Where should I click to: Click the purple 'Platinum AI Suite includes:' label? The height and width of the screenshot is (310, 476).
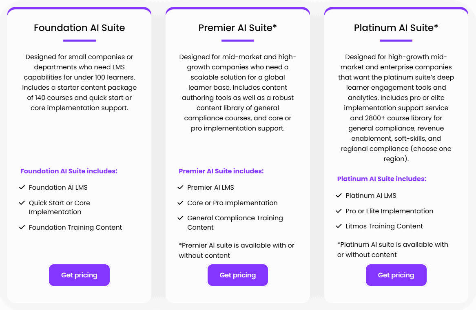382,179
